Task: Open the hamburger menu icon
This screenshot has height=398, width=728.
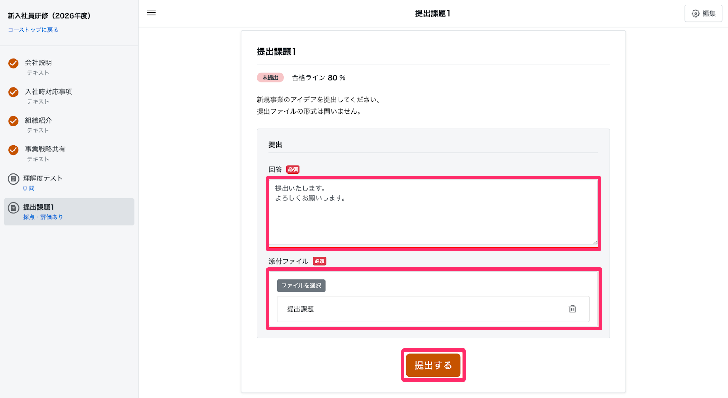Action: 151,13
